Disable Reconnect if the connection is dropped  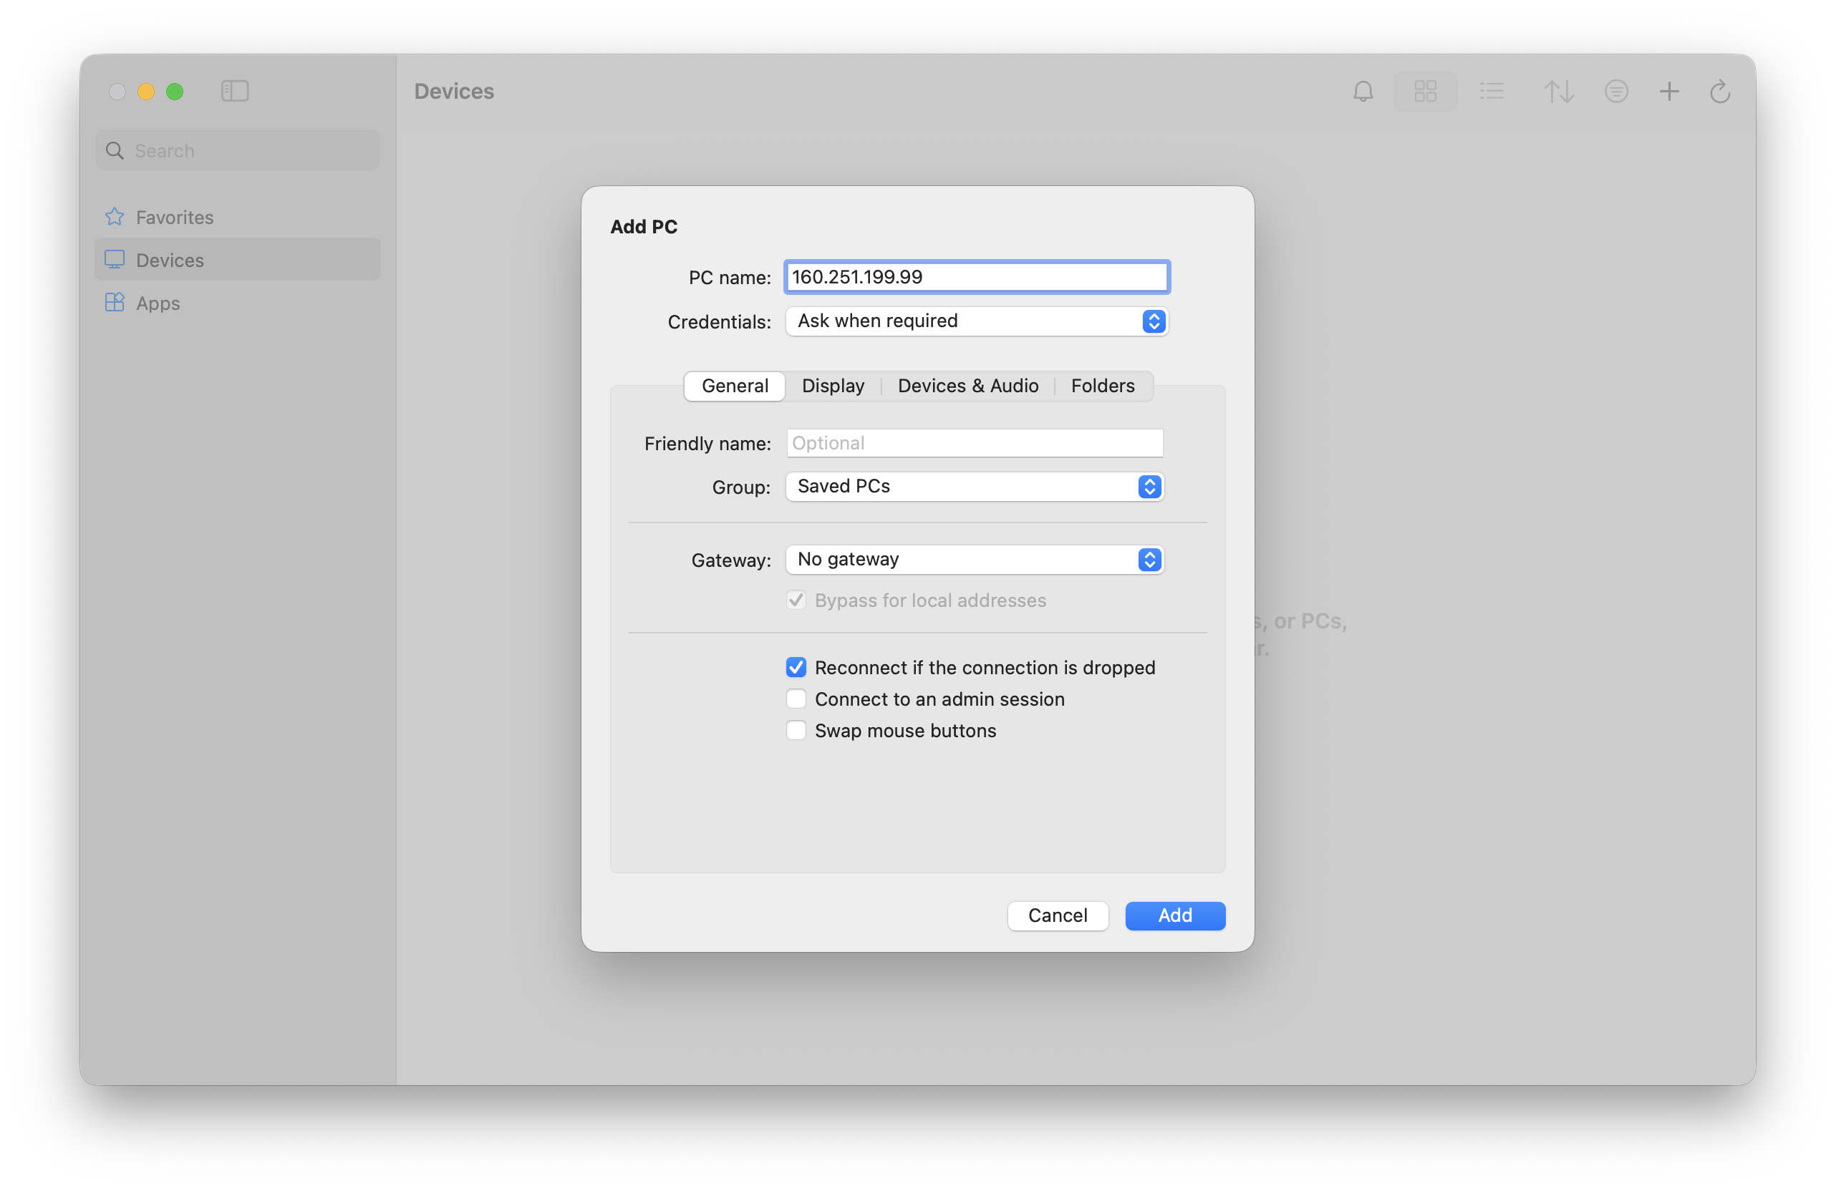[796, 667]
